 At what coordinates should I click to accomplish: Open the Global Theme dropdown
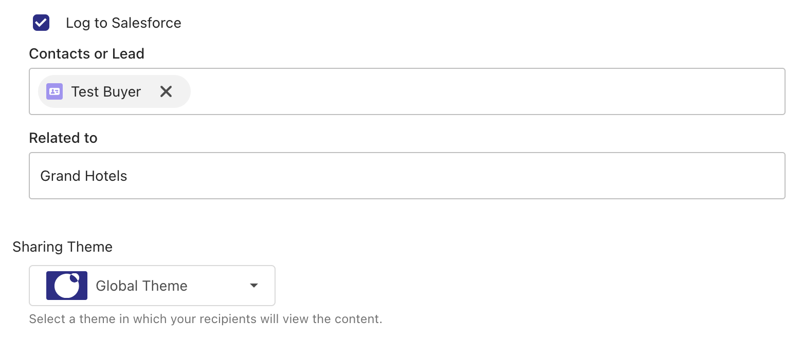click(152, 286)
